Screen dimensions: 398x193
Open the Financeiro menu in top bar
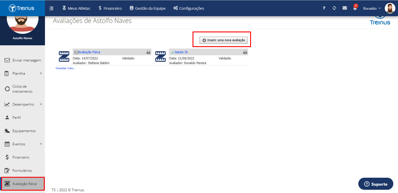coord(110,8)
